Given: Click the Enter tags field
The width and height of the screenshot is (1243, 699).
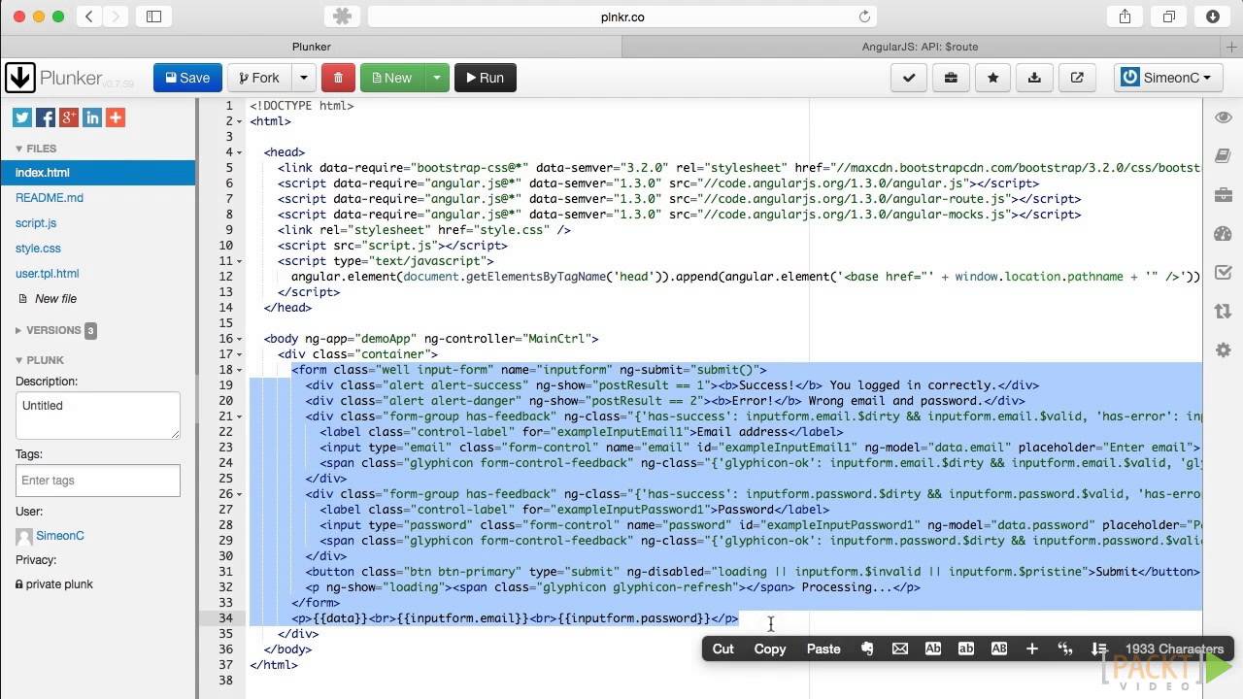Looking at the screenshot, I should 98,481.
